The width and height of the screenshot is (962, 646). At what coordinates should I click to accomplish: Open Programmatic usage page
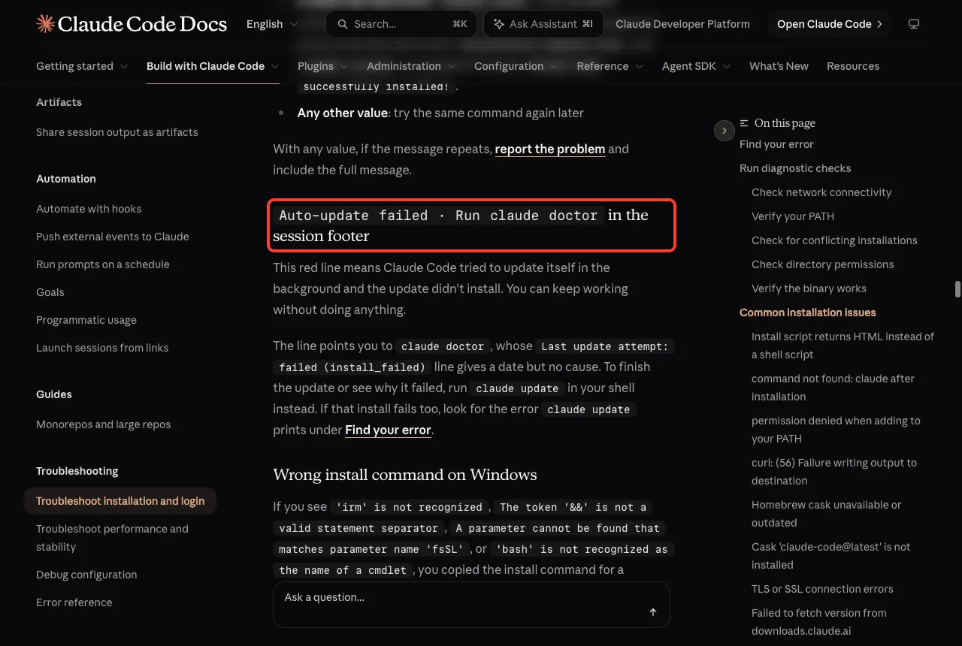pos(86,320)
